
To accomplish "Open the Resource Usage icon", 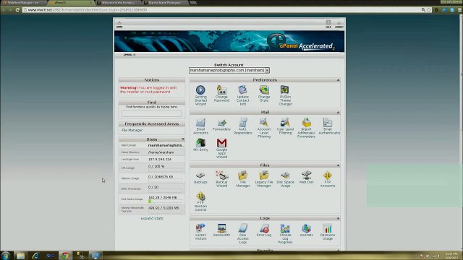I will (x=328, y=228).
